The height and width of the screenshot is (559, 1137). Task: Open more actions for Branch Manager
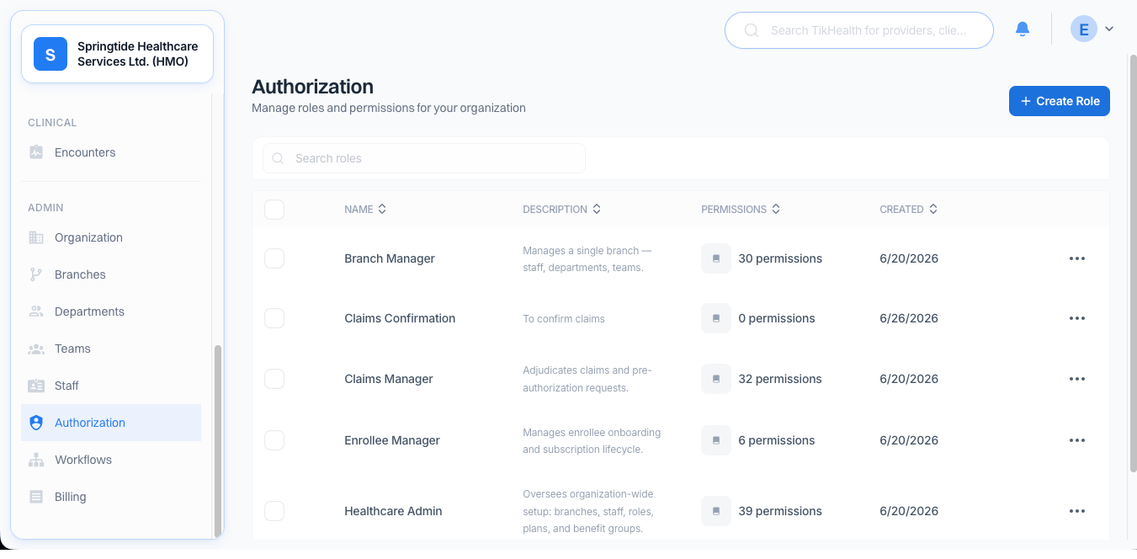[1077, 258]
